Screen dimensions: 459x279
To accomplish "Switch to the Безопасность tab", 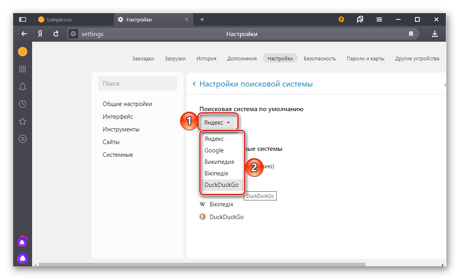I will (x=319, y=58).
